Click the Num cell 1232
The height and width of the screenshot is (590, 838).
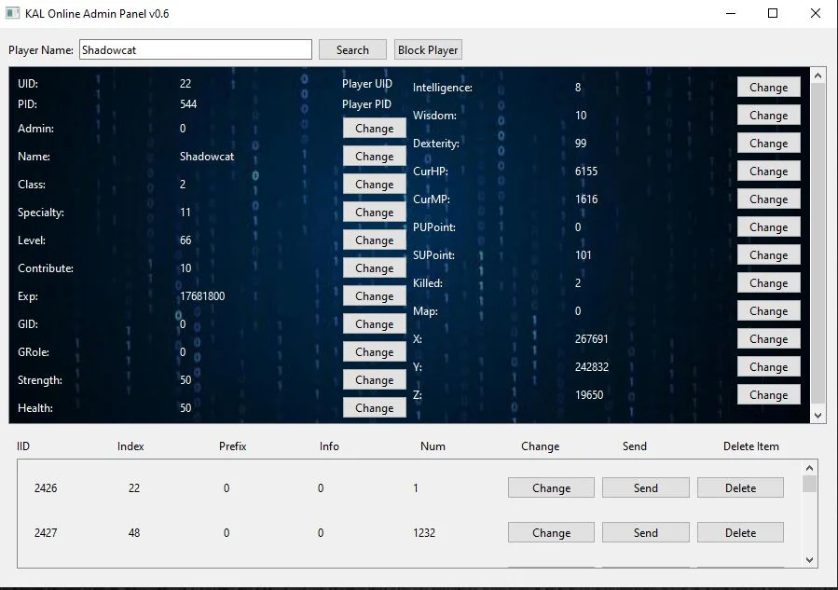(x=424, y=533)
